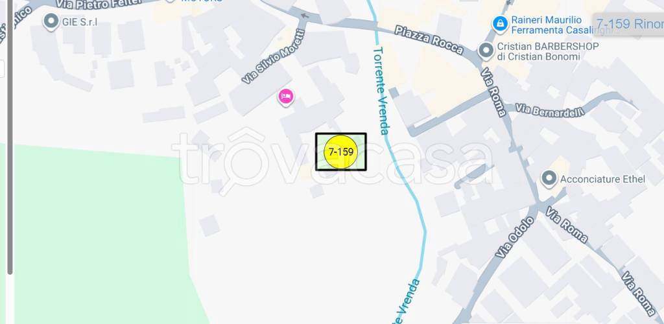The width and height of the screenshot is (664, 324).
Task: Click the Torrente Vrenda stream label
Action: [381, 91]
